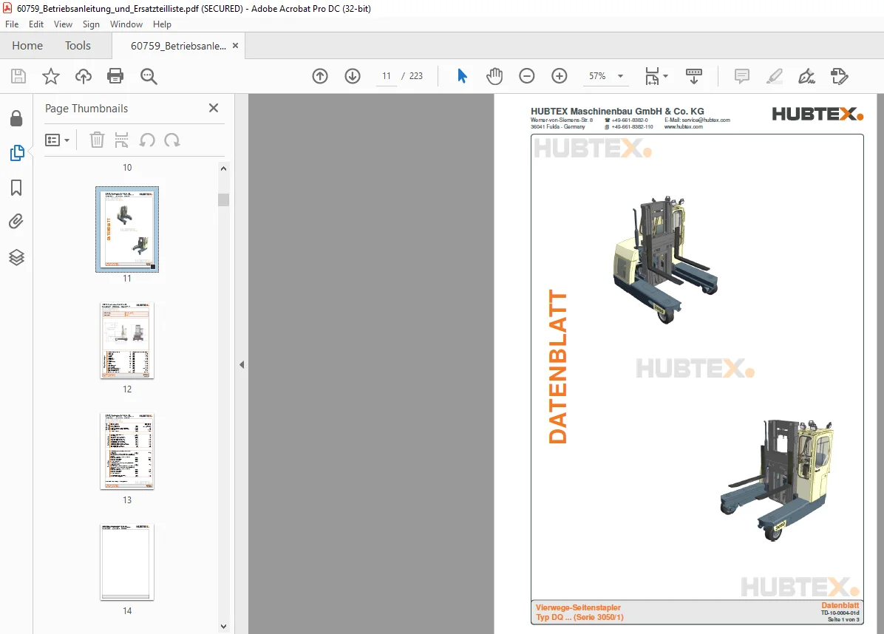Screen dimensions: 884x634
Task: Click the upload to cloud icon
Action: (x=84, y=76)
